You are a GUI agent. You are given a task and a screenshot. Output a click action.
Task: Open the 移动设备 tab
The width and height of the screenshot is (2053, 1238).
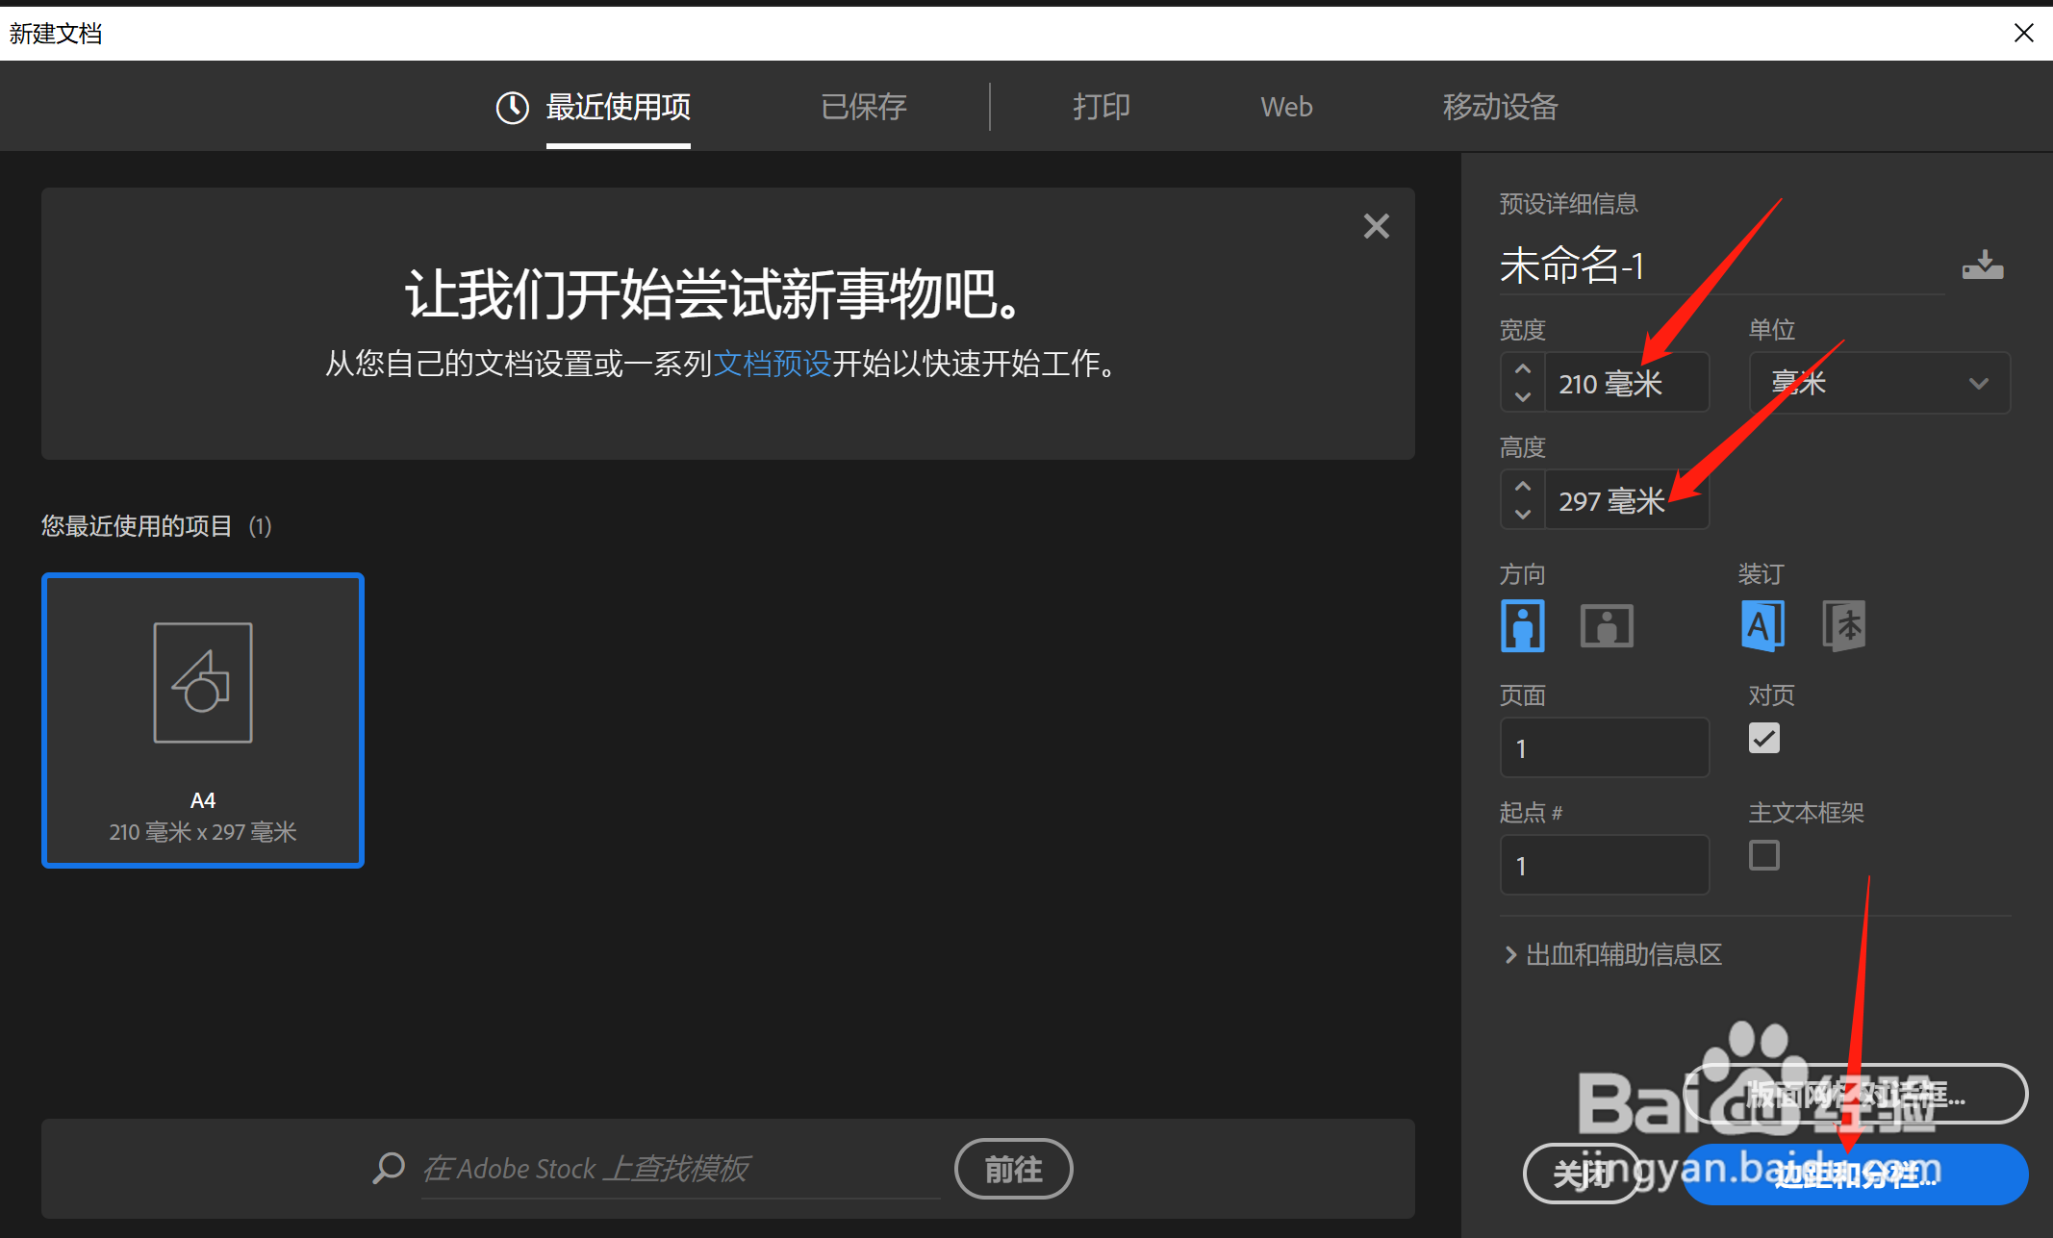1500,108
